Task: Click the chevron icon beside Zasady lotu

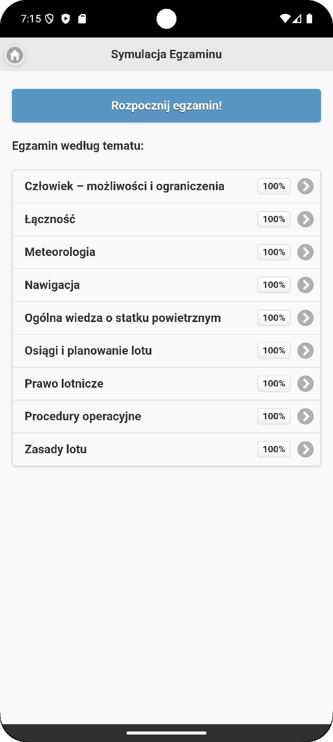Action: (x=305, y=449)
